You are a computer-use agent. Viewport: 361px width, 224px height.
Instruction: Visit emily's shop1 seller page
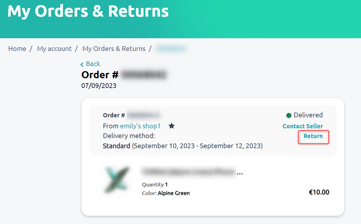point(140,126)
